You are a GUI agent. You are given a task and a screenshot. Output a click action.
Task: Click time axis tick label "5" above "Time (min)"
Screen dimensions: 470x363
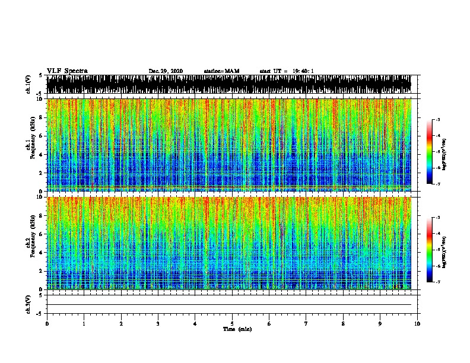click(x=232, y=324)
